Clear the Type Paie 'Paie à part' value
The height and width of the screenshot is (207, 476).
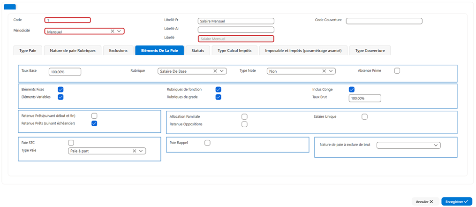click(x=134, y=151)
